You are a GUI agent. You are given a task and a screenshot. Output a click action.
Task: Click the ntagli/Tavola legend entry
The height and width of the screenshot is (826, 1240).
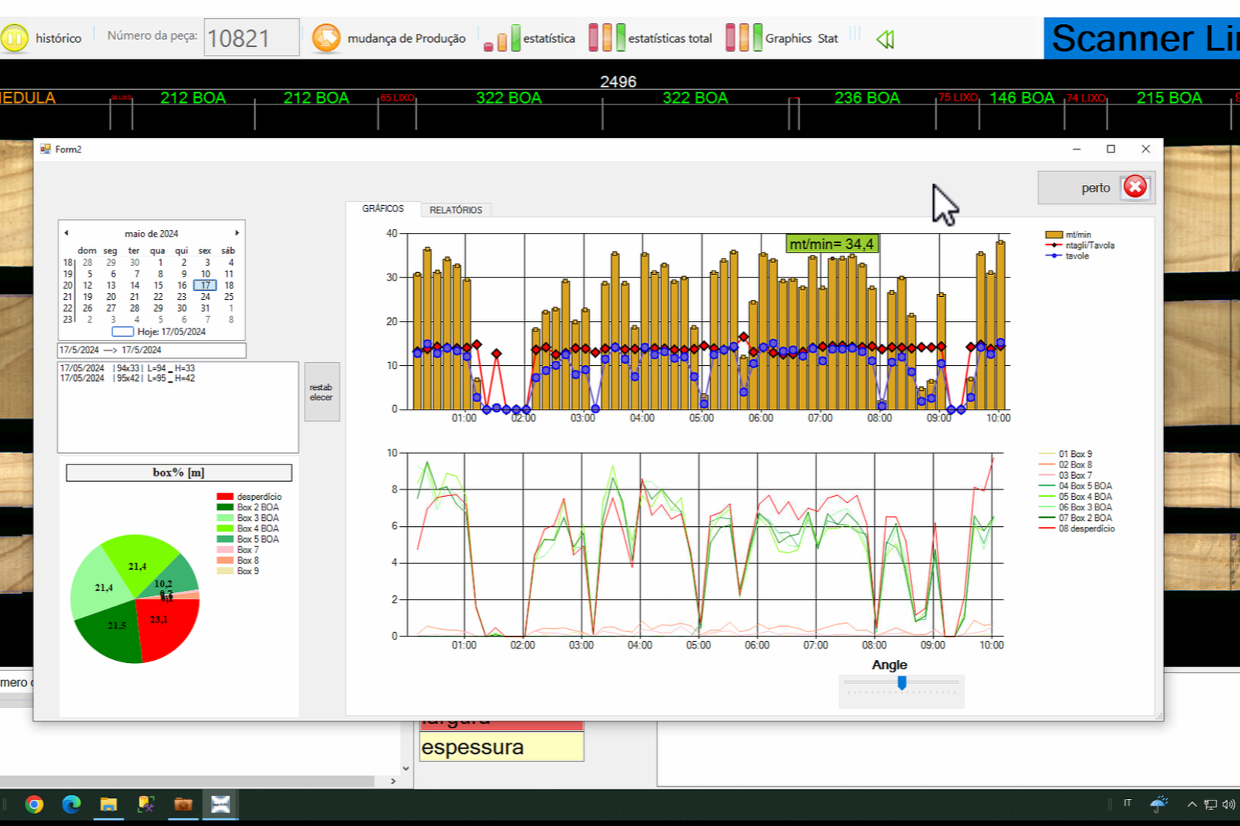pyautogui.click(x=1080, y=245)
